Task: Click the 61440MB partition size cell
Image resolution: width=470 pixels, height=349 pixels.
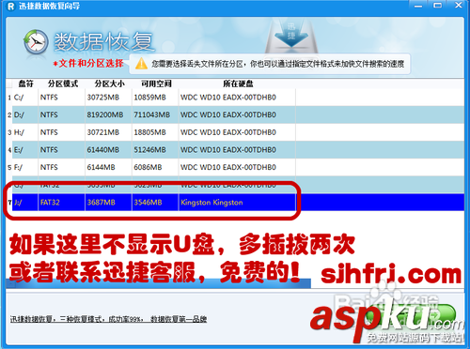Action: pyautogui.click(x=108, y=150)
